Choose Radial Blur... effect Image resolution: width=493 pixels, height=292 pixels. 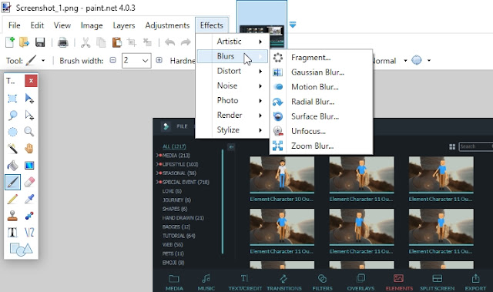tap(321, 102)
